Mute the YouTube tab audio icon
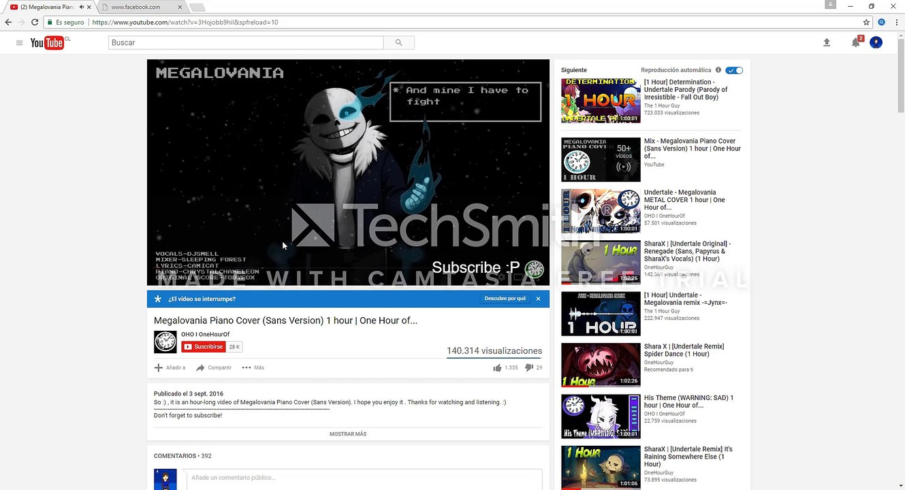Viewport: 905px width, 490px height. (x=81, y=7)
